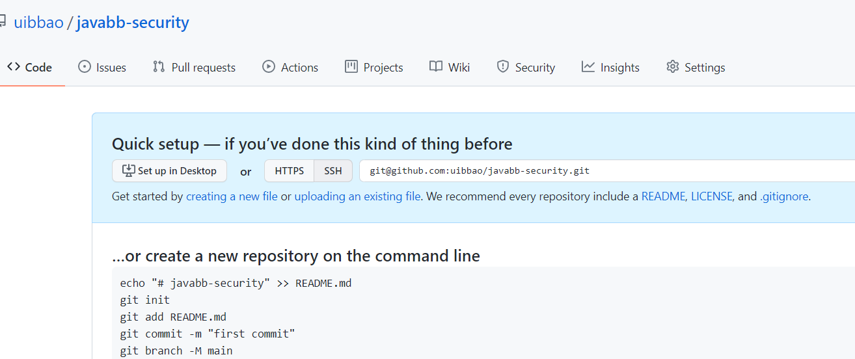Click the README link

coord(663,196)
